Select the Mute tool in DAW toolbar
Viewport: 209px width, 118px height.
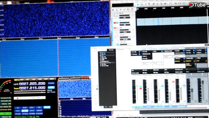point(157,4)
